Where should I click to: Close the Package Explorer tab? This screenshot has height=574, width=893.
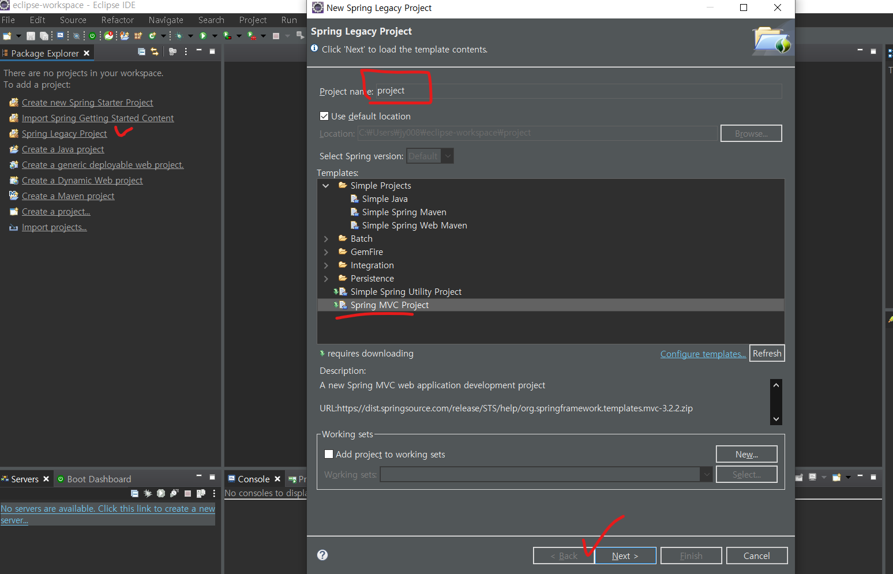click(x=87, y=53)
